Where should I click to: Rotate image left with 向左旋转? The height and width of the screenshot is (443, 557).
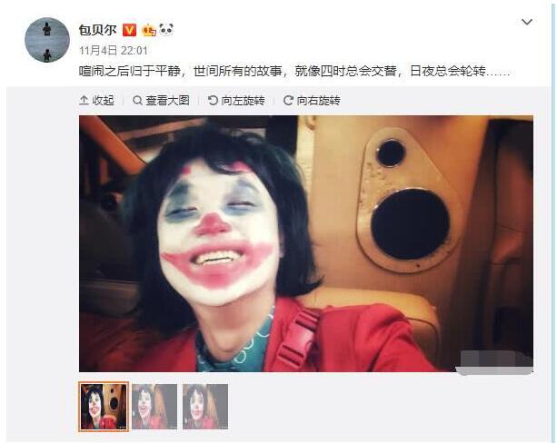tap(236, 101)
